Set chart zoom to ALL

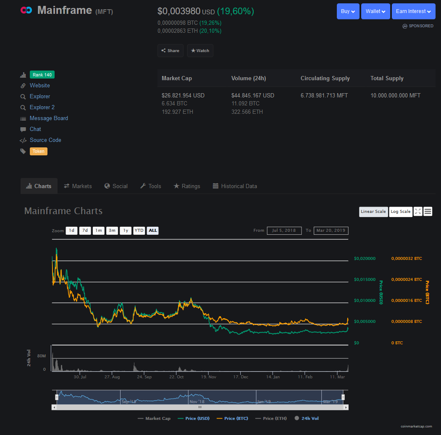point(153,231)
